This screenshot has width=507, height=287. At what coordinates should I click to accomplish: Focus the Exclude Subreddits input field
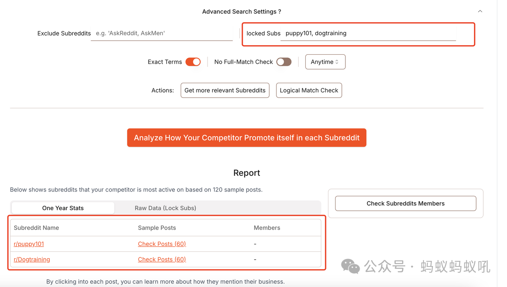tap(162, 33)
